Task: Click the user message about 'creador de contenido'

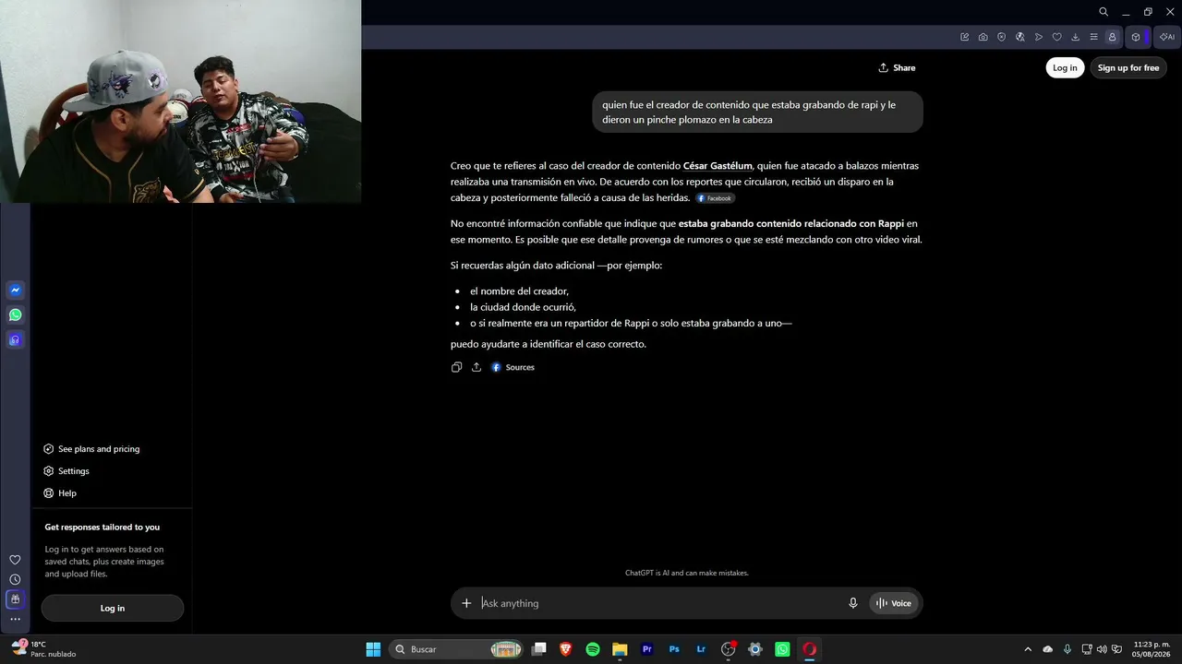Action: click(757, 112)
